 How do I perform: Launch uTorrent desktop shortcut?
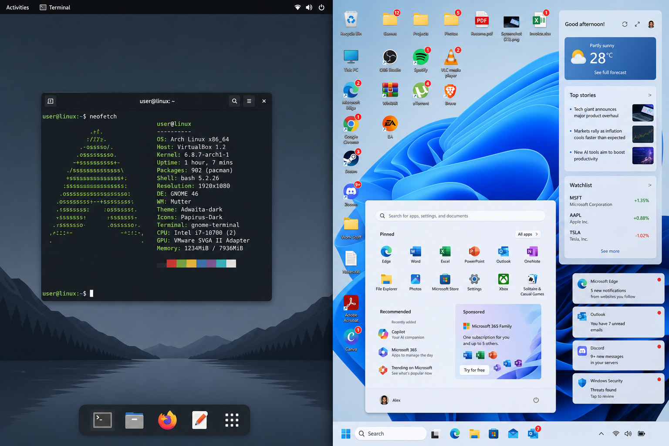pyautogui.click(x=421, y=94)
